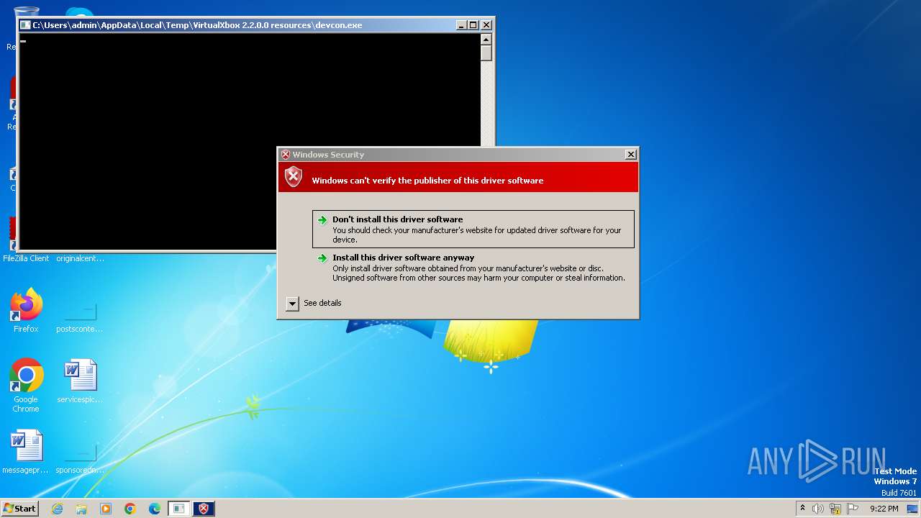Open Edge from the taskbar
The height and width of the screenshot is (518, 921).
[x=155, y=509]
